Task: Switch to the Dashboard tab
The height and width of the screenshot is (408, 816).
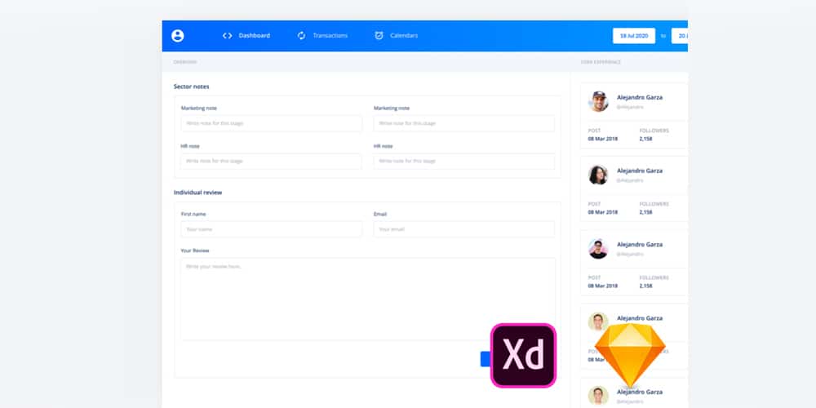Action: tap(254, 36)
